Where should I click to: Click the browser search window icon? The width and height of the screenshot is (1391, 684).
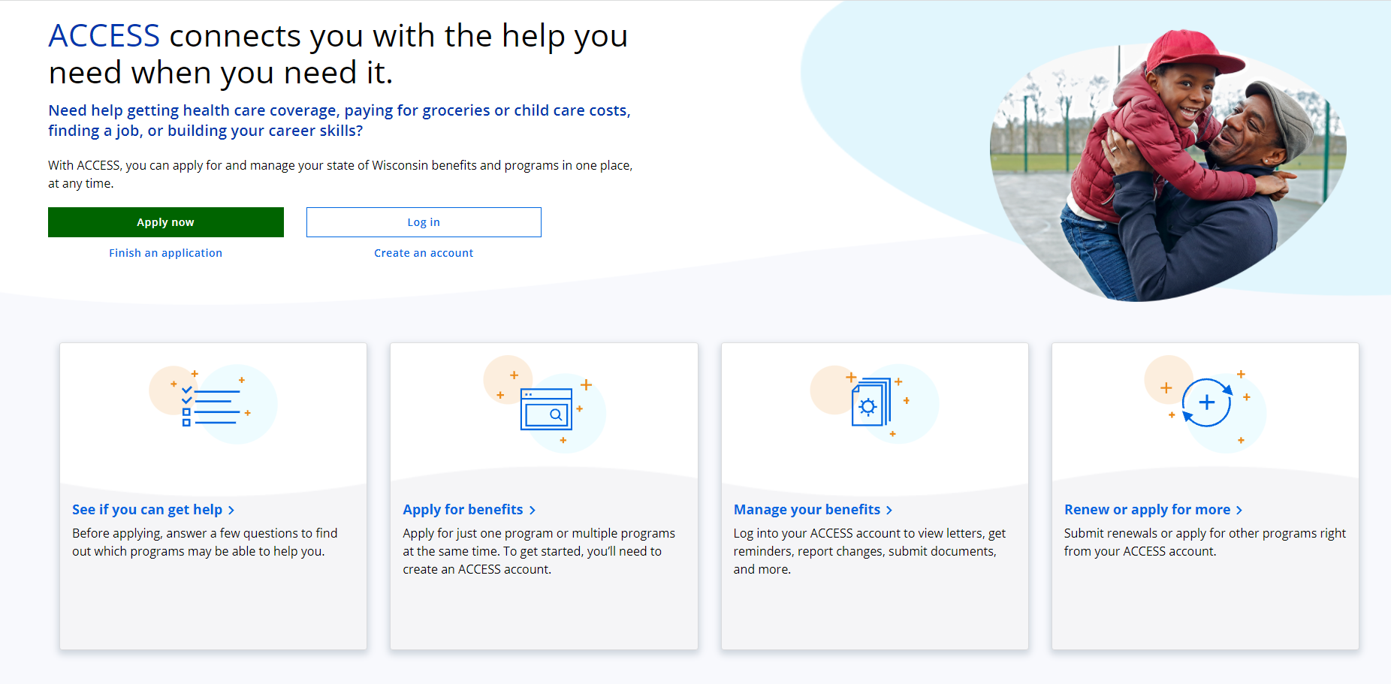546,409
